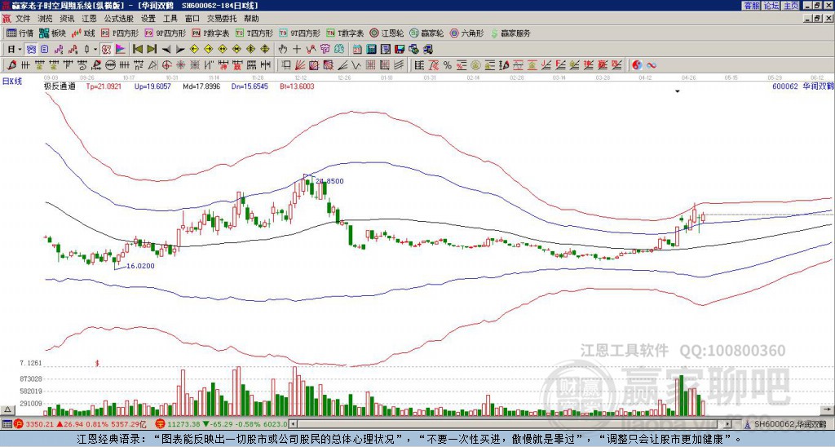Screen dimensions: 835x447
Task: Open the 日 period dropdown
Action: (x=15, y=49)
